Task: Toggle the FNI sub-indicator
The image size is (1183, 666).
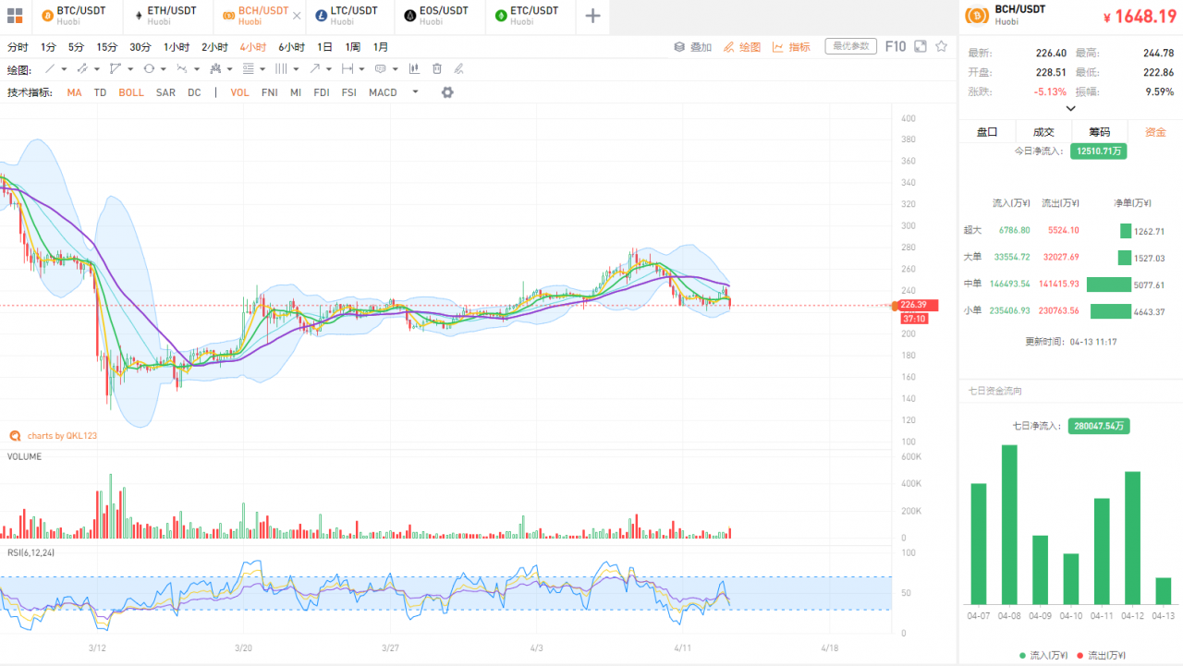Action: point(270,92)
